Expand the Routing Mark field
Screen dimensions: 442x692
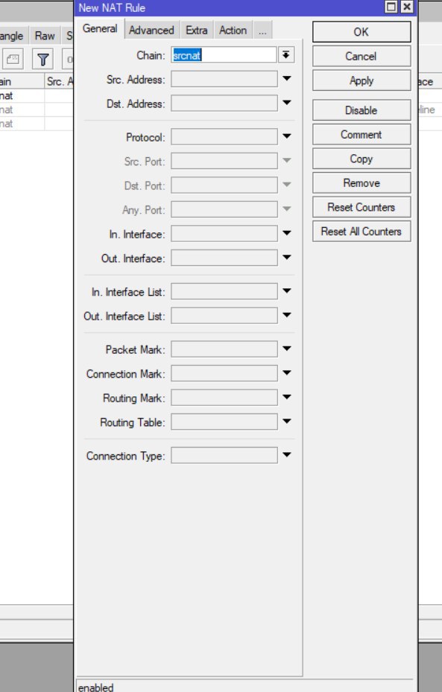[286, 398]
